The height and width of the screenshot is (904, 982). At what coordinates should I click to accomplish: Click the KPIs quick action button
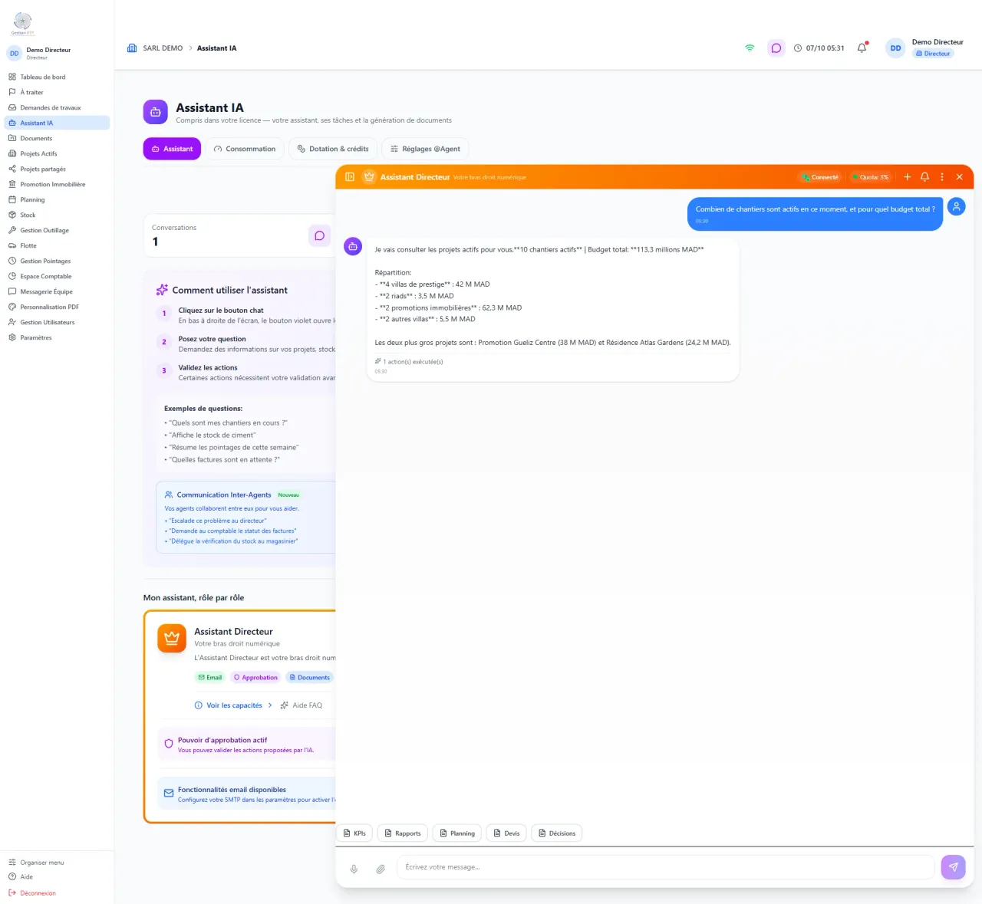pyautogui.click(x=354, y=833)
